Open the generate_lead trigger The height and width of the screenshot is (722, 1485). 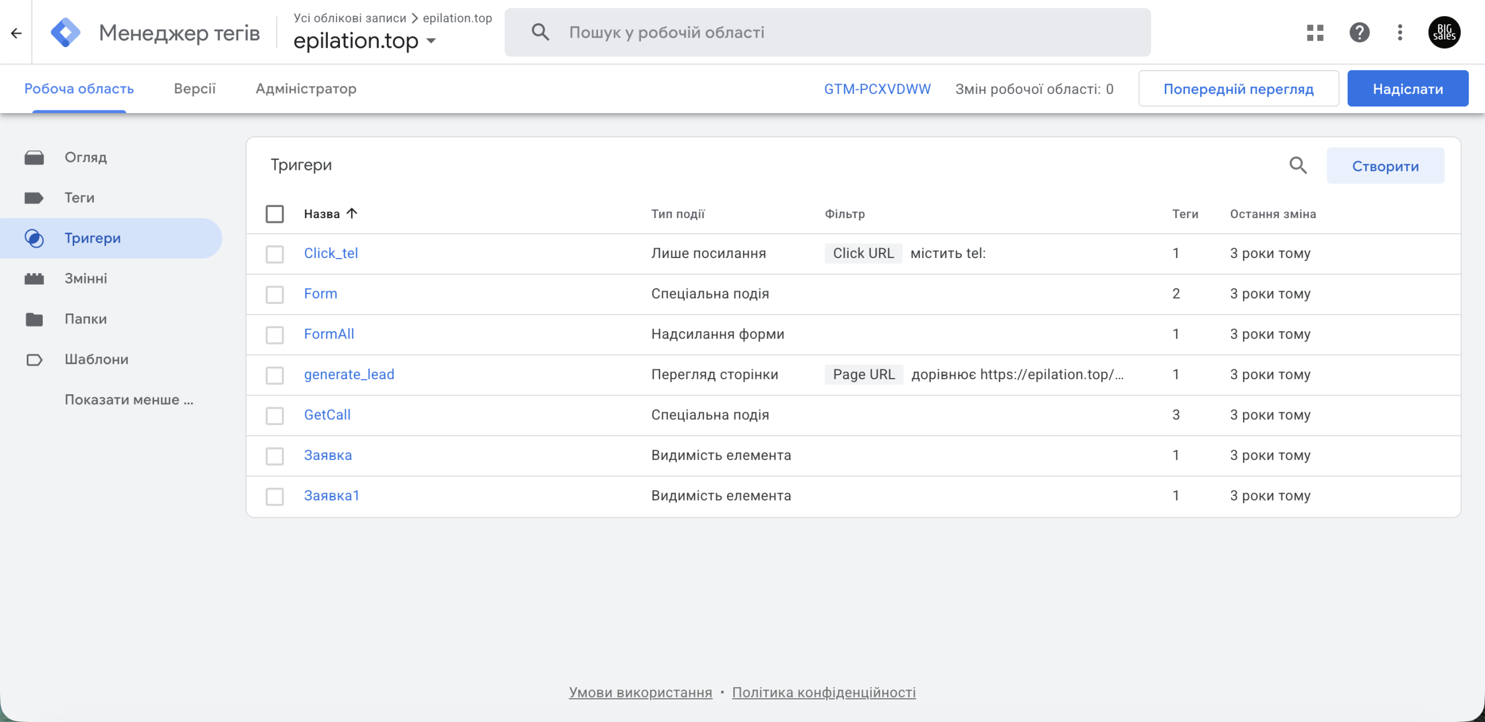click(349, 375)
